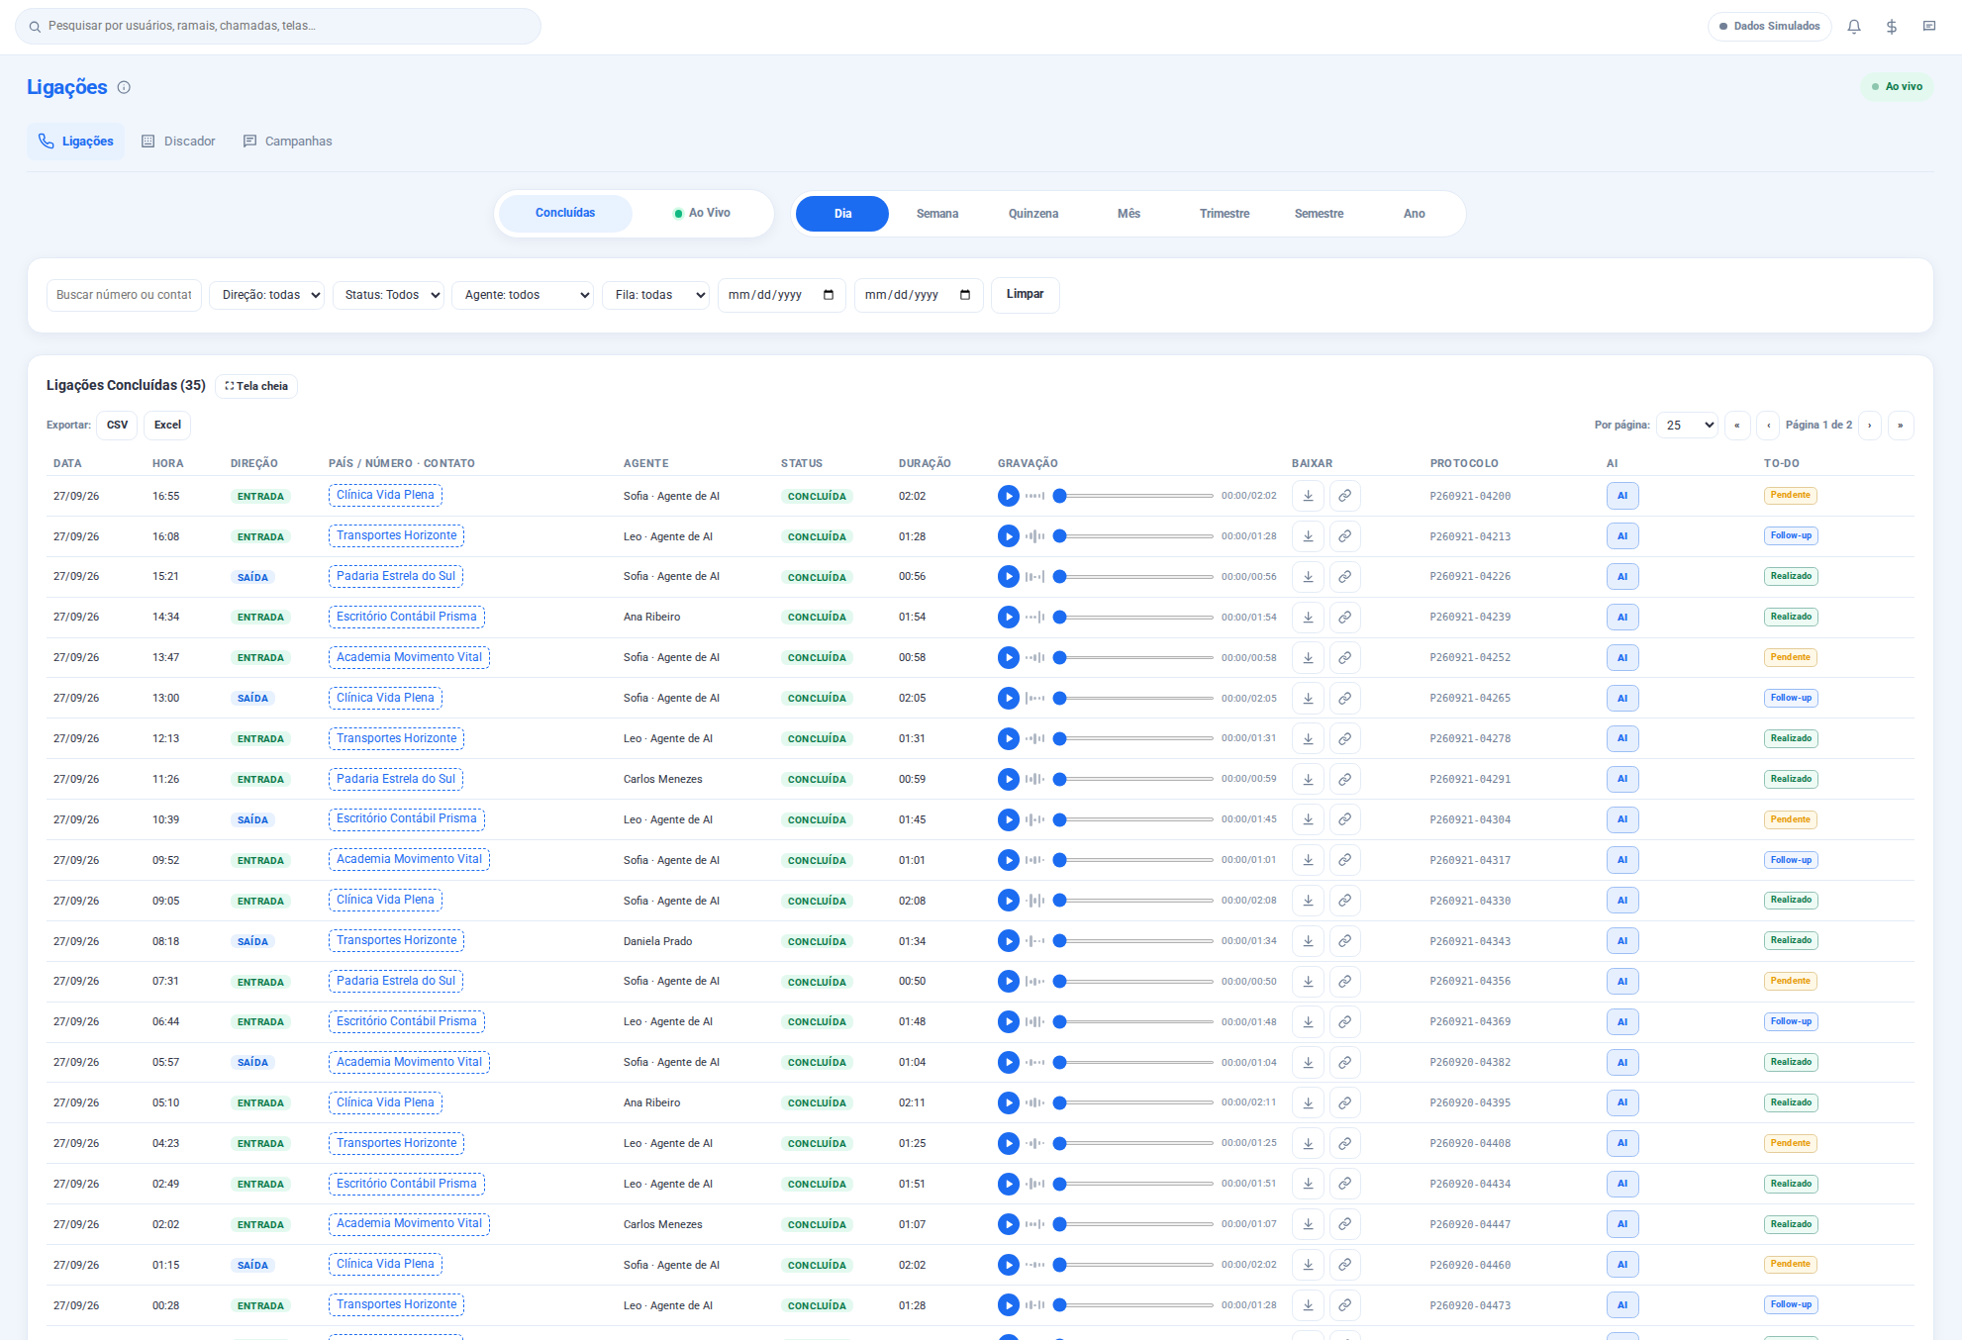
Task: Switch to the Discador tab
Action: tap(178, 142)
